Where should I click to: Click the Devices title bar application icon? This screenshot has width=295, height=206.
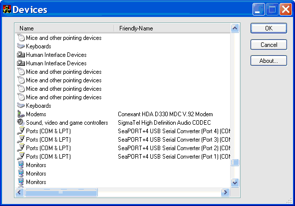pyautogui.click(x=7, y=9)
